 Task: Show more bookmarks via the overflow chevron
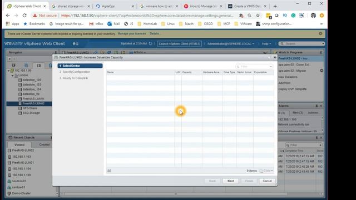tap(322, 24)
